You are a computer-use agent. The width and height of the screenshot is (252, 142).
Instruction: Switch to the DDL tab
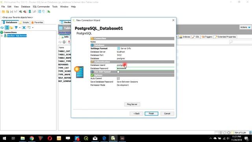[196, 37]
